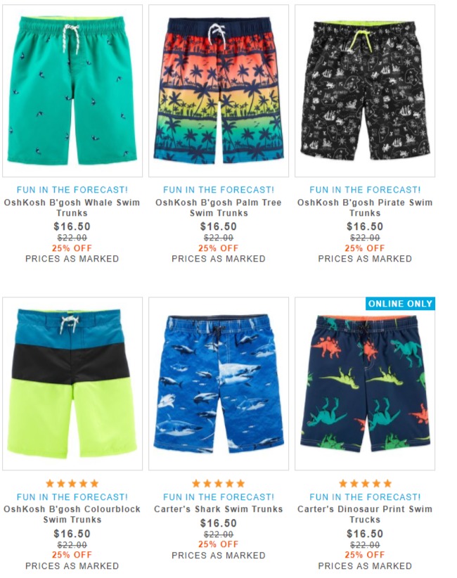Click OshKosh B'gosh Colourblock Swim Trunks title
457x578 pixels.
(x=72, y=514)
